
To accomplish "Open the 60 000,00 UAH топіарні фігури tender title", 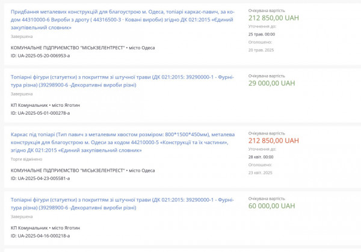I will 120,203.
